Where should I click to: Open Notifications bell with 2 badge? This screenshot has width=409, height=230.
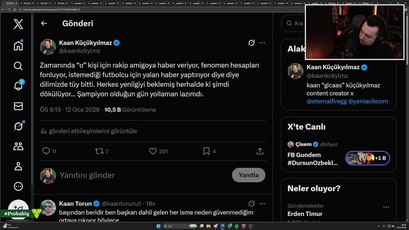[x=18, y=86]
